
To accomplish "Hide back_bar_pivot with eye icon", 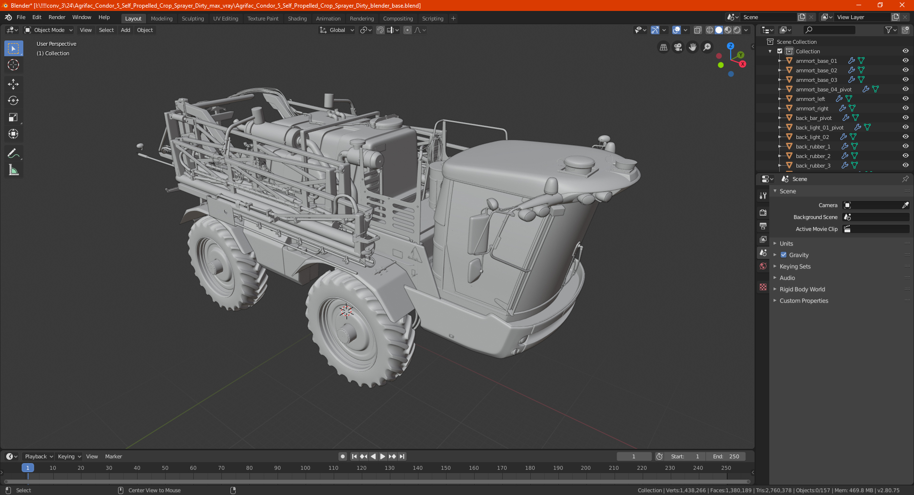I will click(x=905, y=118).
